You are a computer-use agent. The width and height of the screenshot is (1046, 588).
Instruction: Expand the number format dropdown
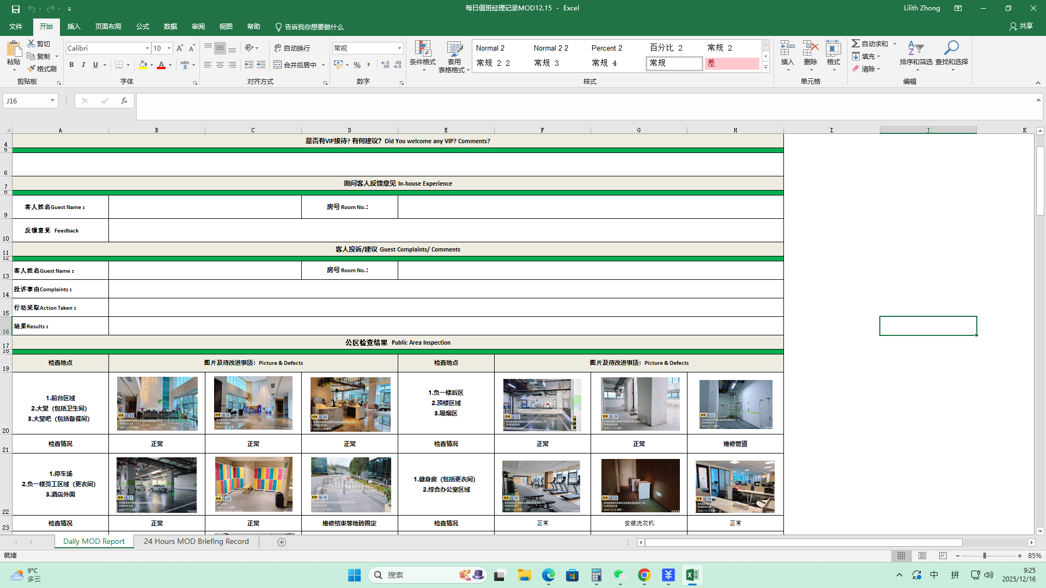click(399, 48)
